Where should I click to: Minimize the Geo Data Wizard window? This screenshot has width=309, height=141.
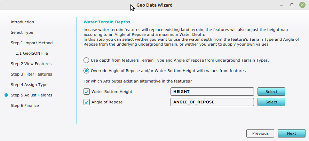coord(282,5)
